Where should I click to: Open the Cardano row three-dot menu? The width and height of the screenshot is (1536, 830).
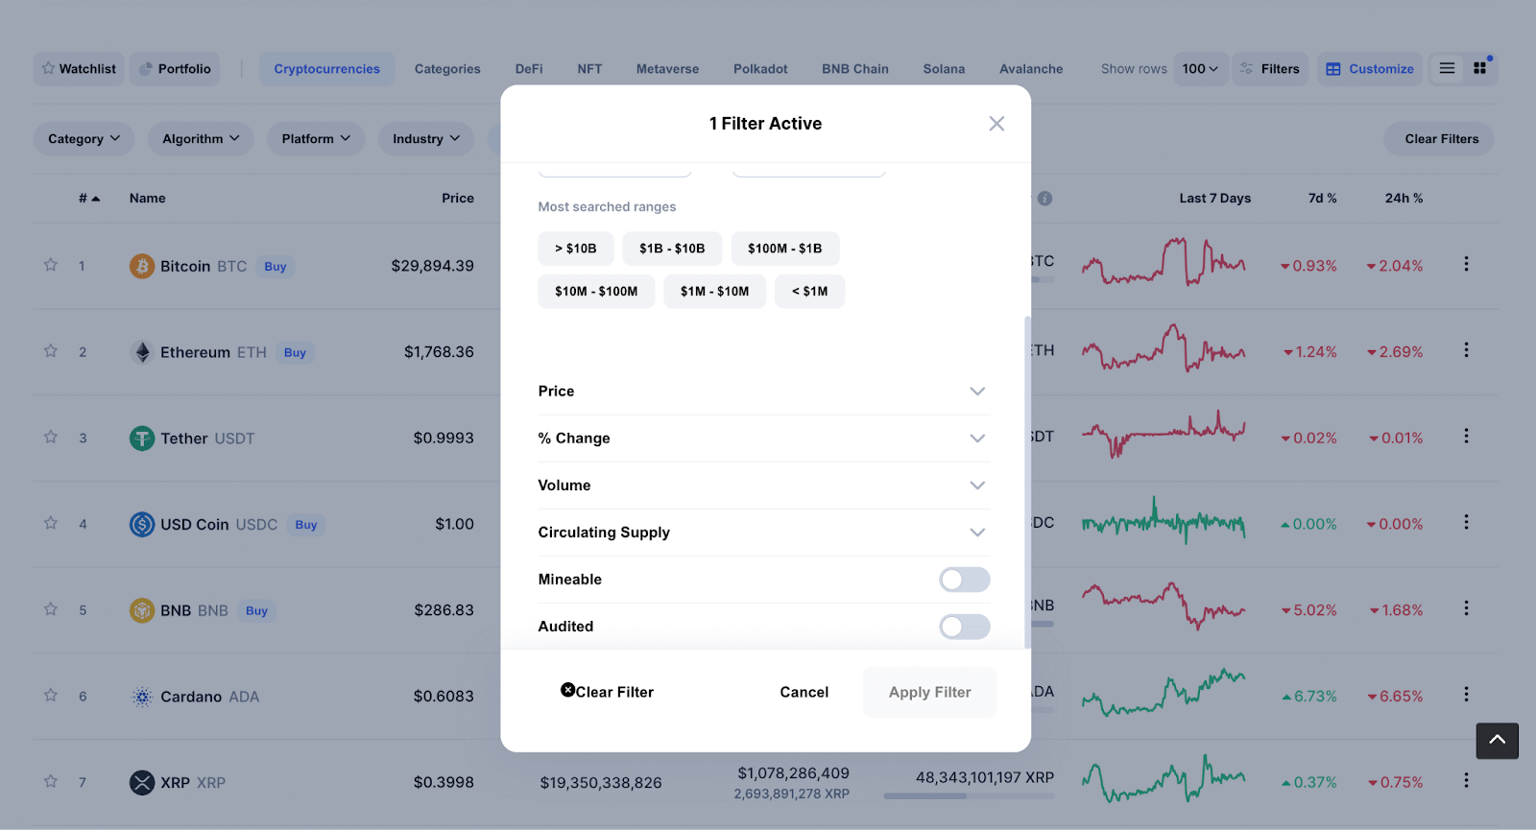click(x=1466, y=695)
